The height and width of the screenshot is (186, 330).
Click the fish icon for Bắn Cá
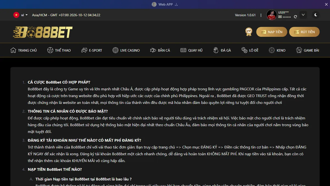point(153,50)
